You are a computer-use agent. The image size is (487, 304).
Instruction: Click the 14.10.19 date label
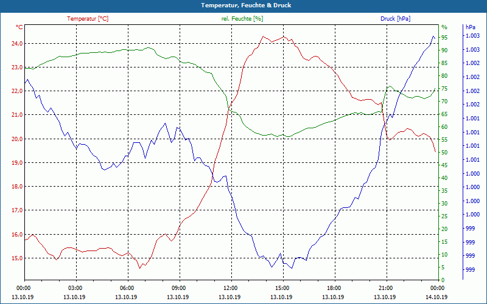pyautogui.click(x=436, y=297)
